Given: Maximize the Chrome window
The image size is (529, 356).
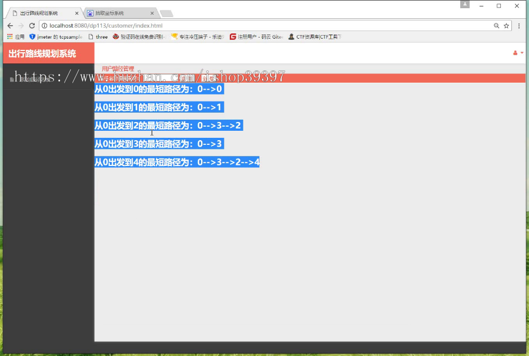Looking at the screenshot, I should 499,6.
